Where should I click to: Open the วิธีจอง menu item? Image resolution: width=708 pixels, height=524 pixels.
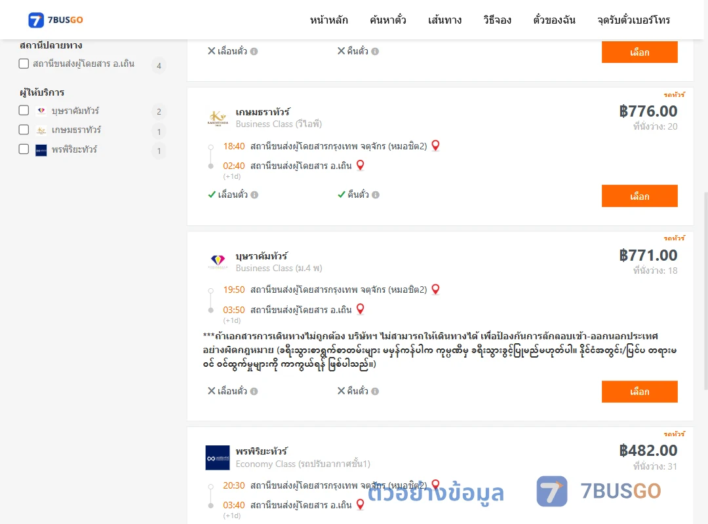497,20
